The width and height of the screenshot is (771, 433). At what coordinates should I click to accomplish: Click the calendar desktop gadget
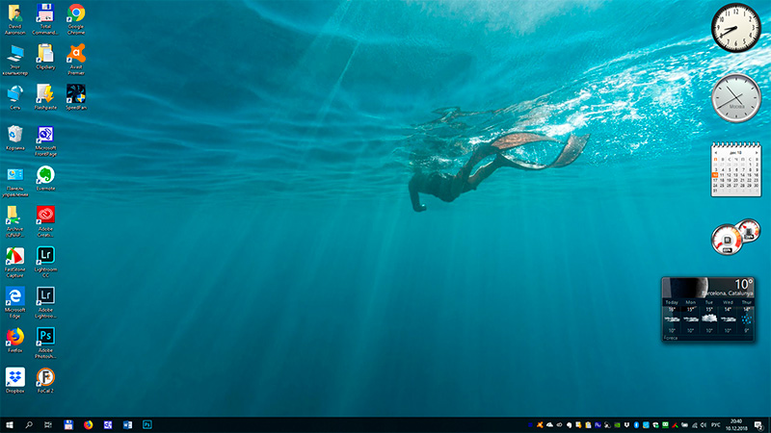(x=736, y=169)
